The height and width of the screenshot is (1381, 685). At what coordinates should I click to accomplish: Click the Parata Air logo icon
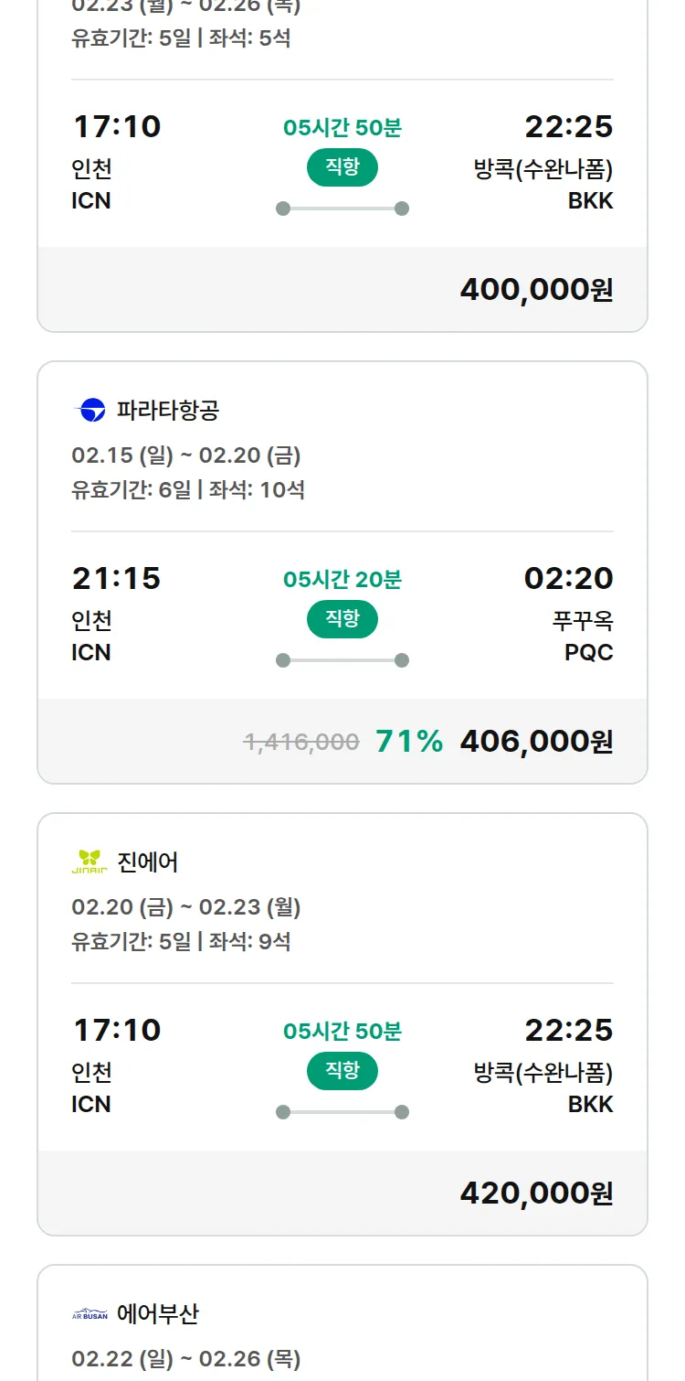click(90, 411)
